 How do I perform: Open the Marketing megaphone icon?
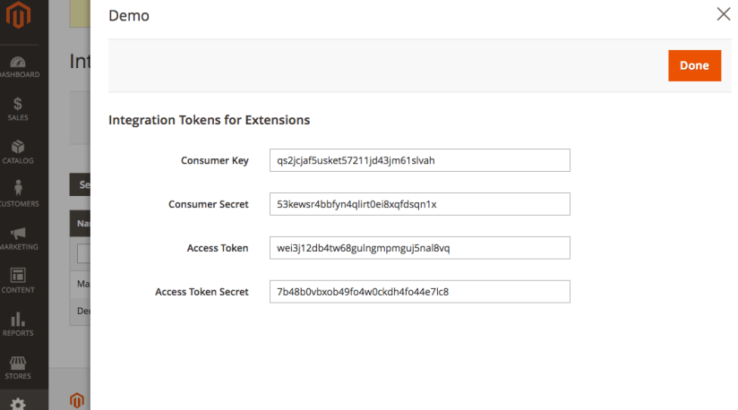point(18,238)
